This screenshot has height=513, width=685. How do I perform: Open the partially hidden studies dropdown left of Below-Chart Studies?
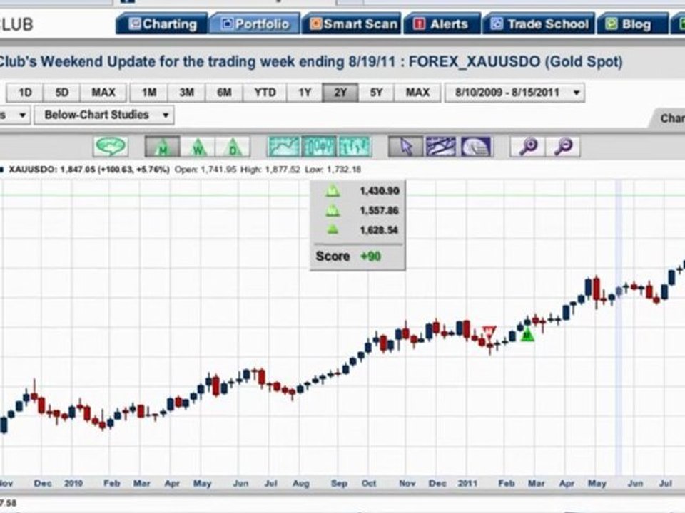pyautogui.click(x=14, y=115)
